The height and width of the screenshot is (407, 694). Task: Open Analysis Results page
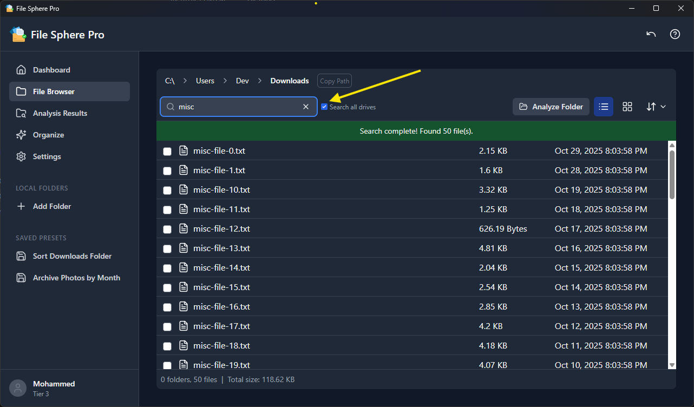(x=69, y=113)
